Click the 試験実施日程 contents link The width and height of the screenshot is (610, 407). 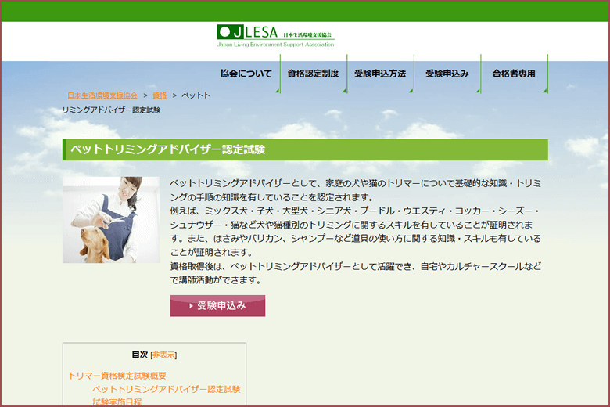[x=117, y=402]
